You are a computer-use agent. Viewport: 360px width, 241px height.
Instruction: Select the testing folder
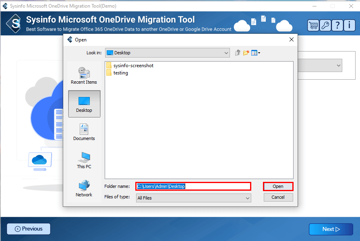(x=117, y=73)
